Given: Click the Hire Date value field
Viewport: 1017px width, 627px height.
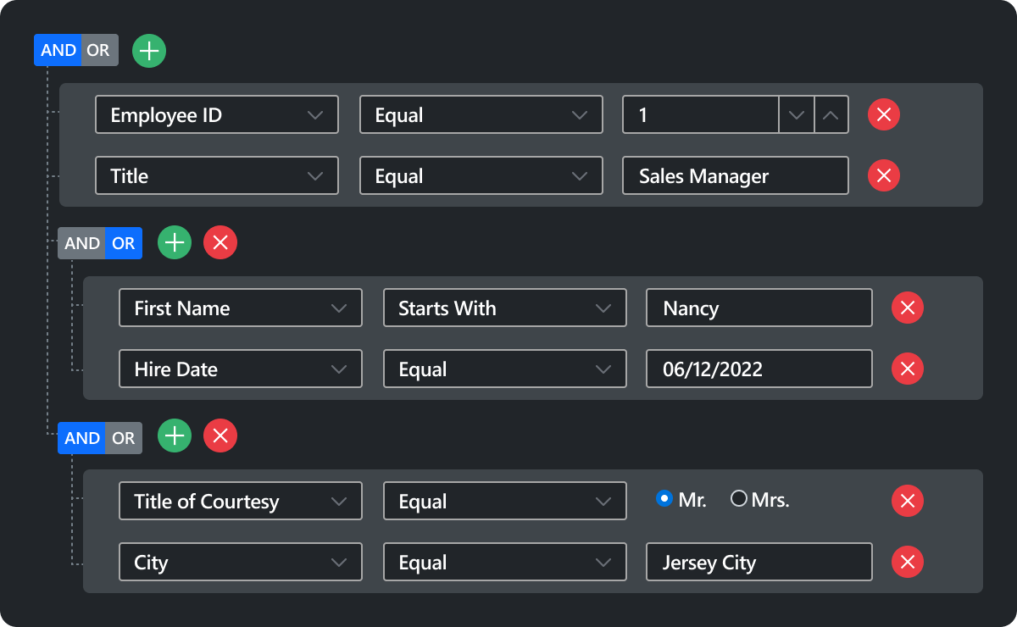Looking at the screenshot, I should tap(759, 369).
